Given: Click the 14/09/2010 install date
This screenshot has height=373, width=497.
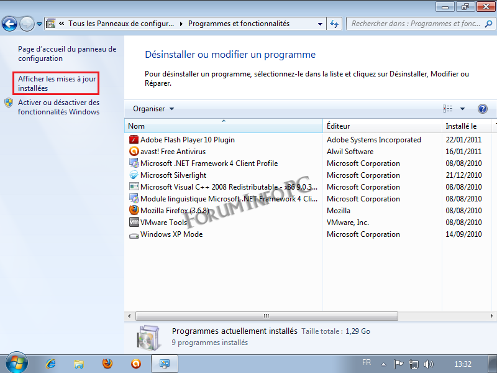Looking at the screenshot, I should point(463,234).
